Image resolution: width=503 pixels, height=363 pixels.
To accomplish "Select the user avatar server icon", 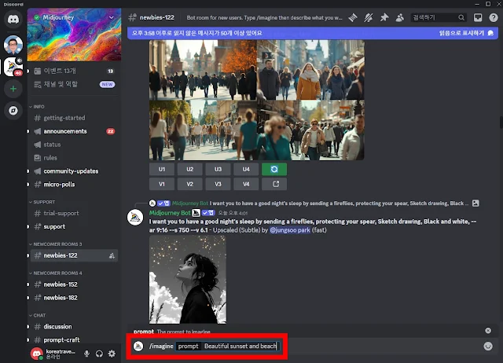I will point(13,45).
